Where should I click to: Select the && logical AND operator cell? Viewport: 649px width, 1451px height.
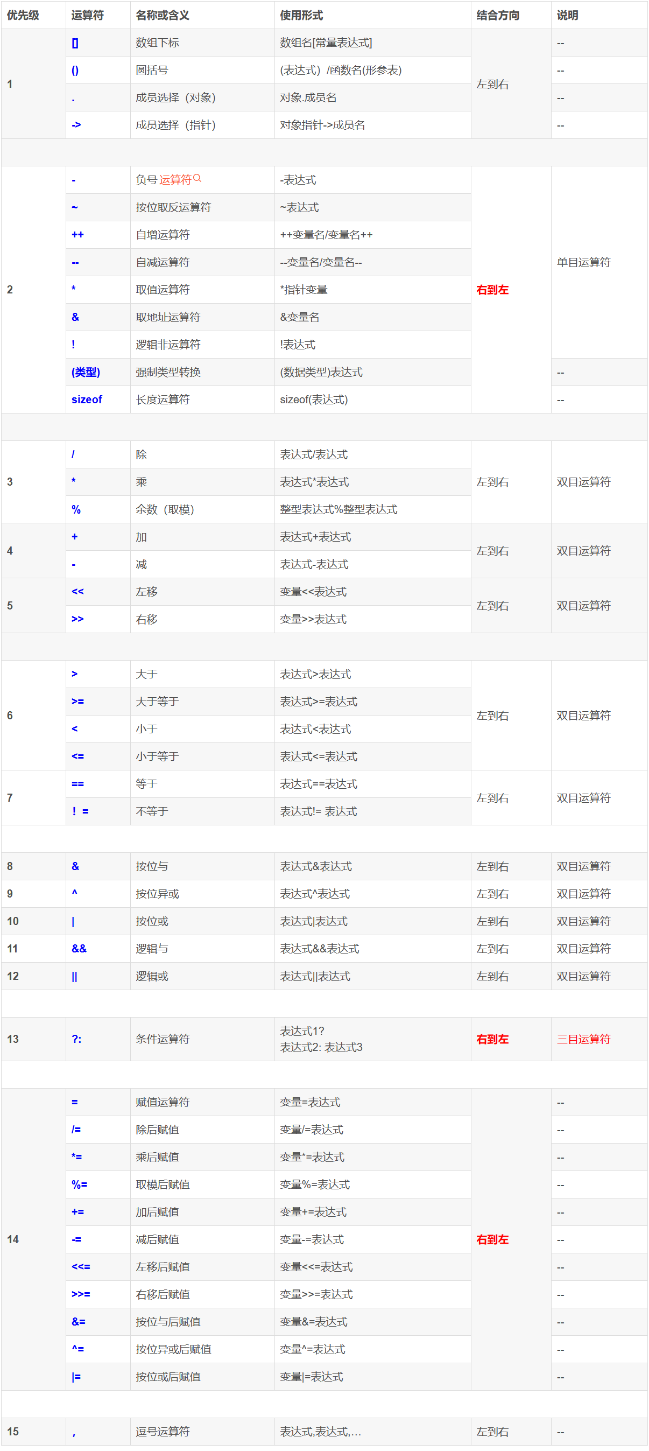(98, 949)
